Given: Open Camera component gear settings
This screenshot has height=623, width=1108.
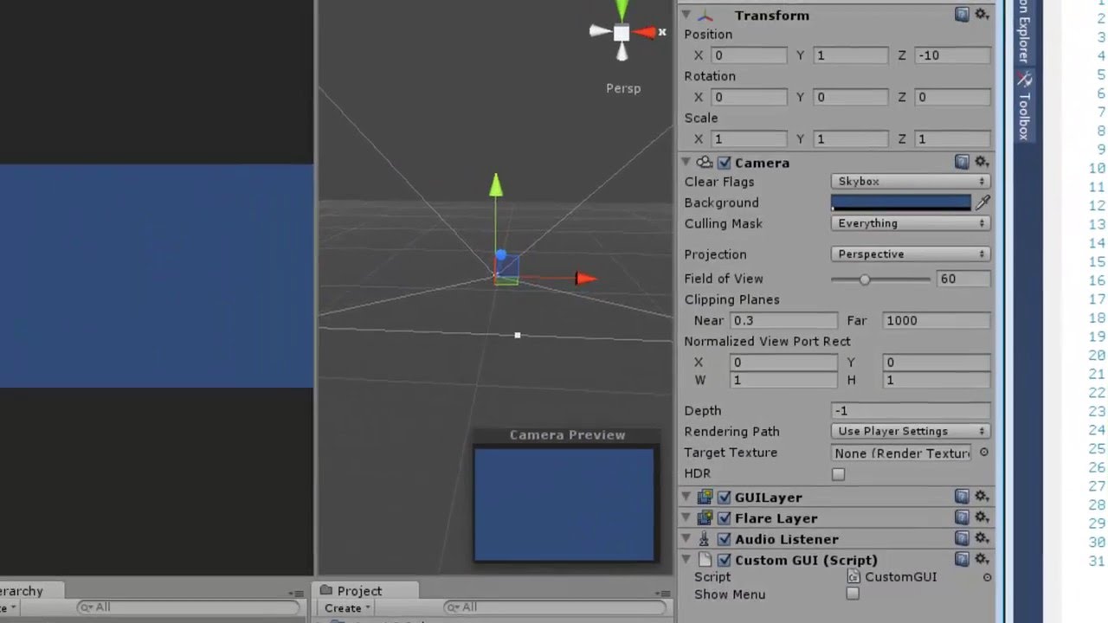Looking at the screenshot, I should pyautogui.click(x=982, y=162).
